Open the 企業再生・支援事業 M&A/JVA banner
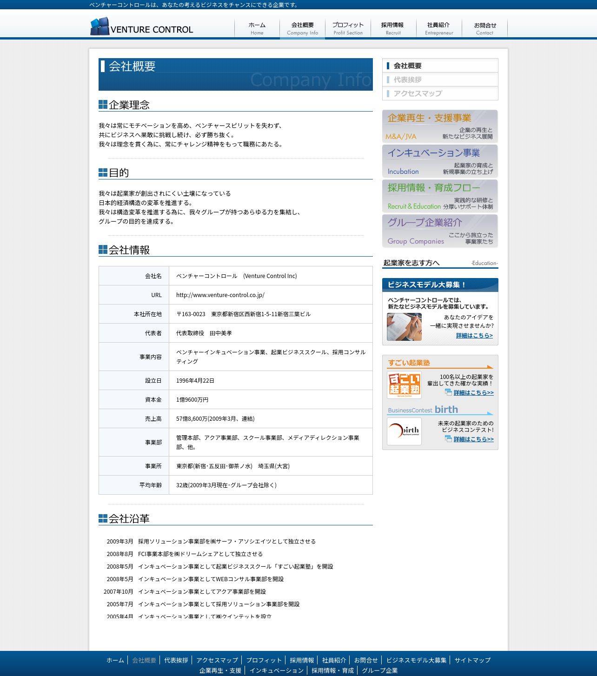597x676 pixels. [x=440, y=126]
